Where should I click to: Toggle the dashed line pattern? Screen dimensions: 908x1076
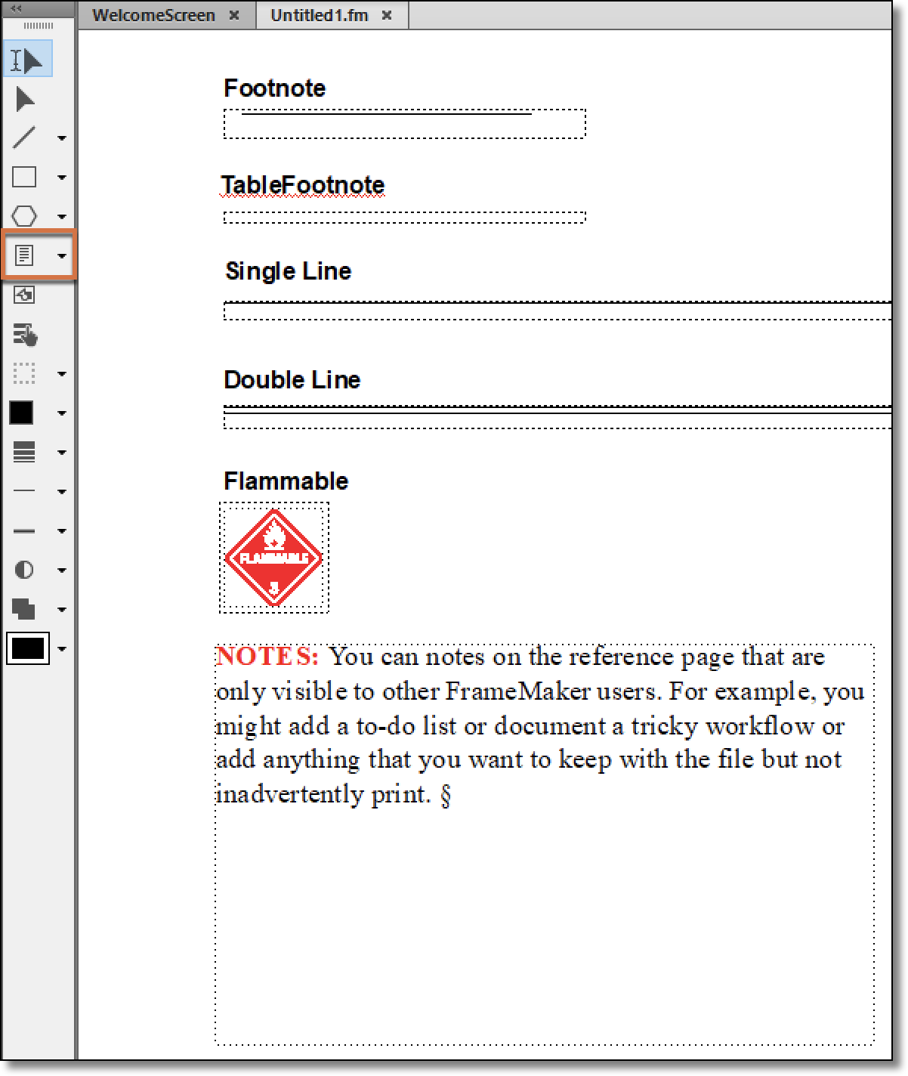[x=25, y=530]
